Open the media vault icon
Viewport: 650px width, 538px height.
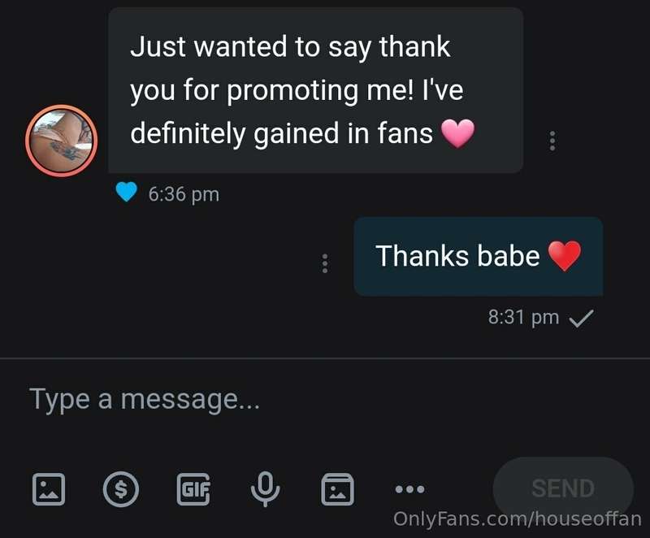[x=337, y=489]
